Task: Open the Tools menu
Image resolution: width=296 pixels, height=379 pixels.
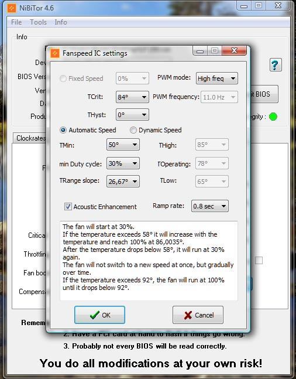Action: coord(38,22)
